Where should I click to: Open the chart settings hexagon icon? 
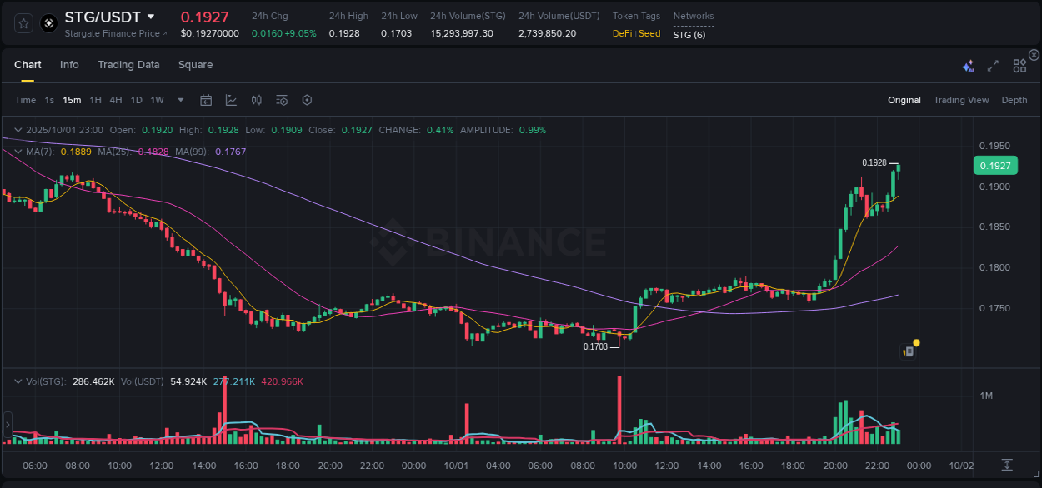[307, 100]
